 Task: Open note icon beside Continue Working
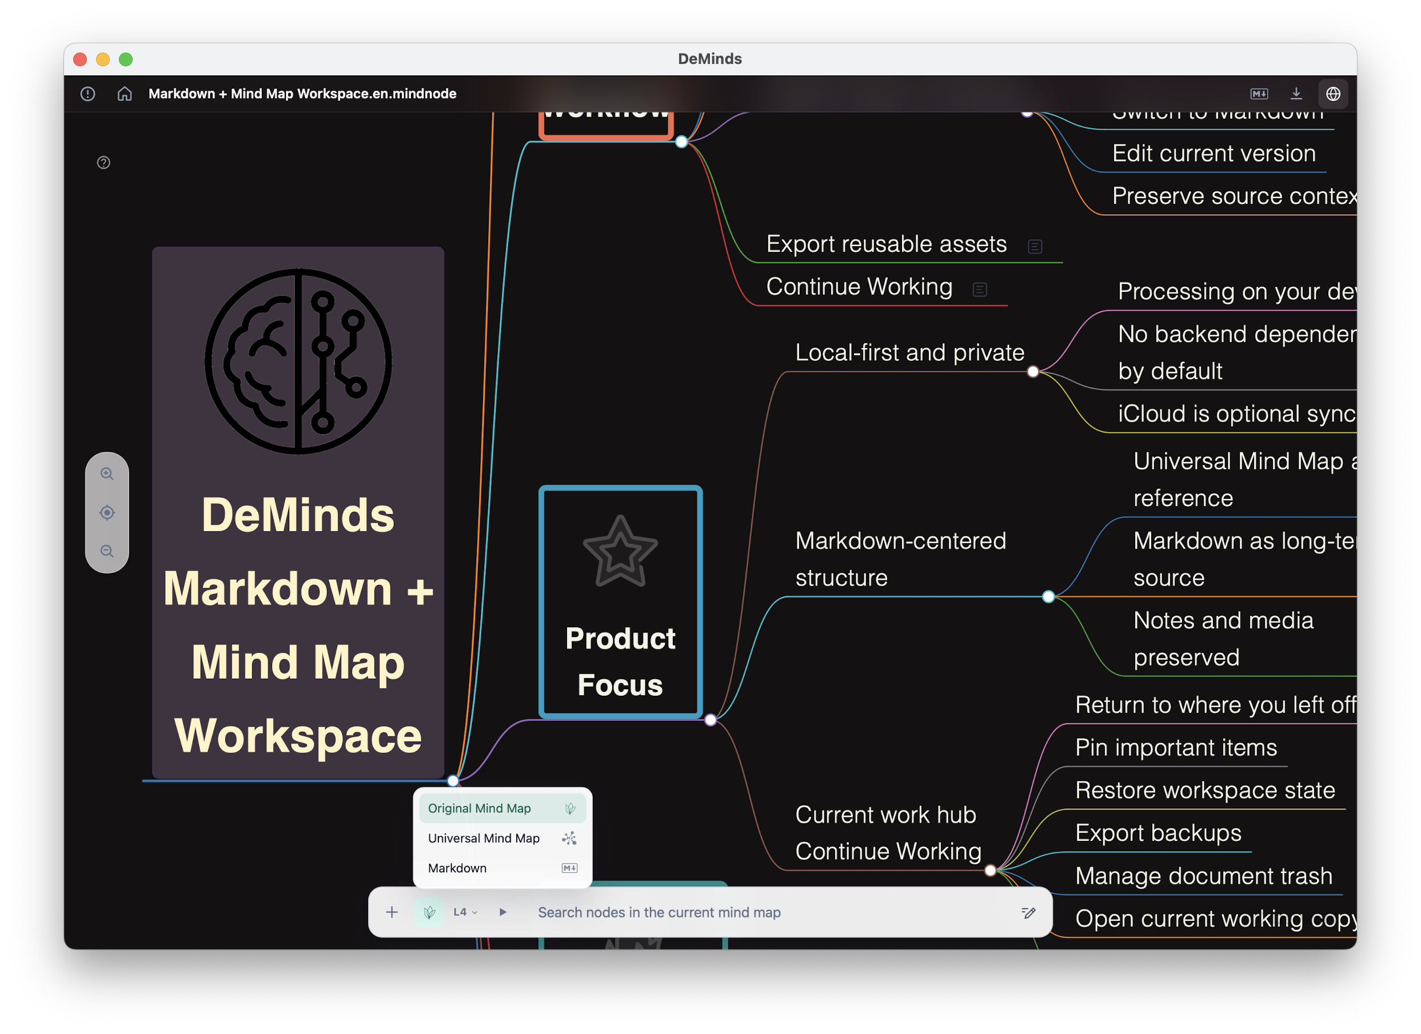[x=980, y=289]
